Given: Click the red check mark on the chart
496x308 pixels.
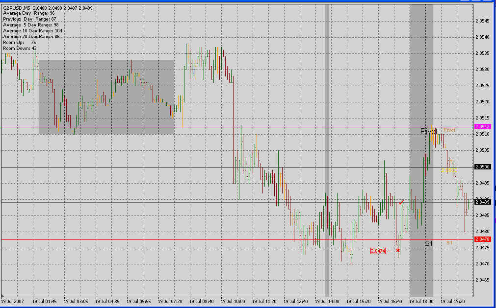Looking at the screenshot, I should point(401,202).
